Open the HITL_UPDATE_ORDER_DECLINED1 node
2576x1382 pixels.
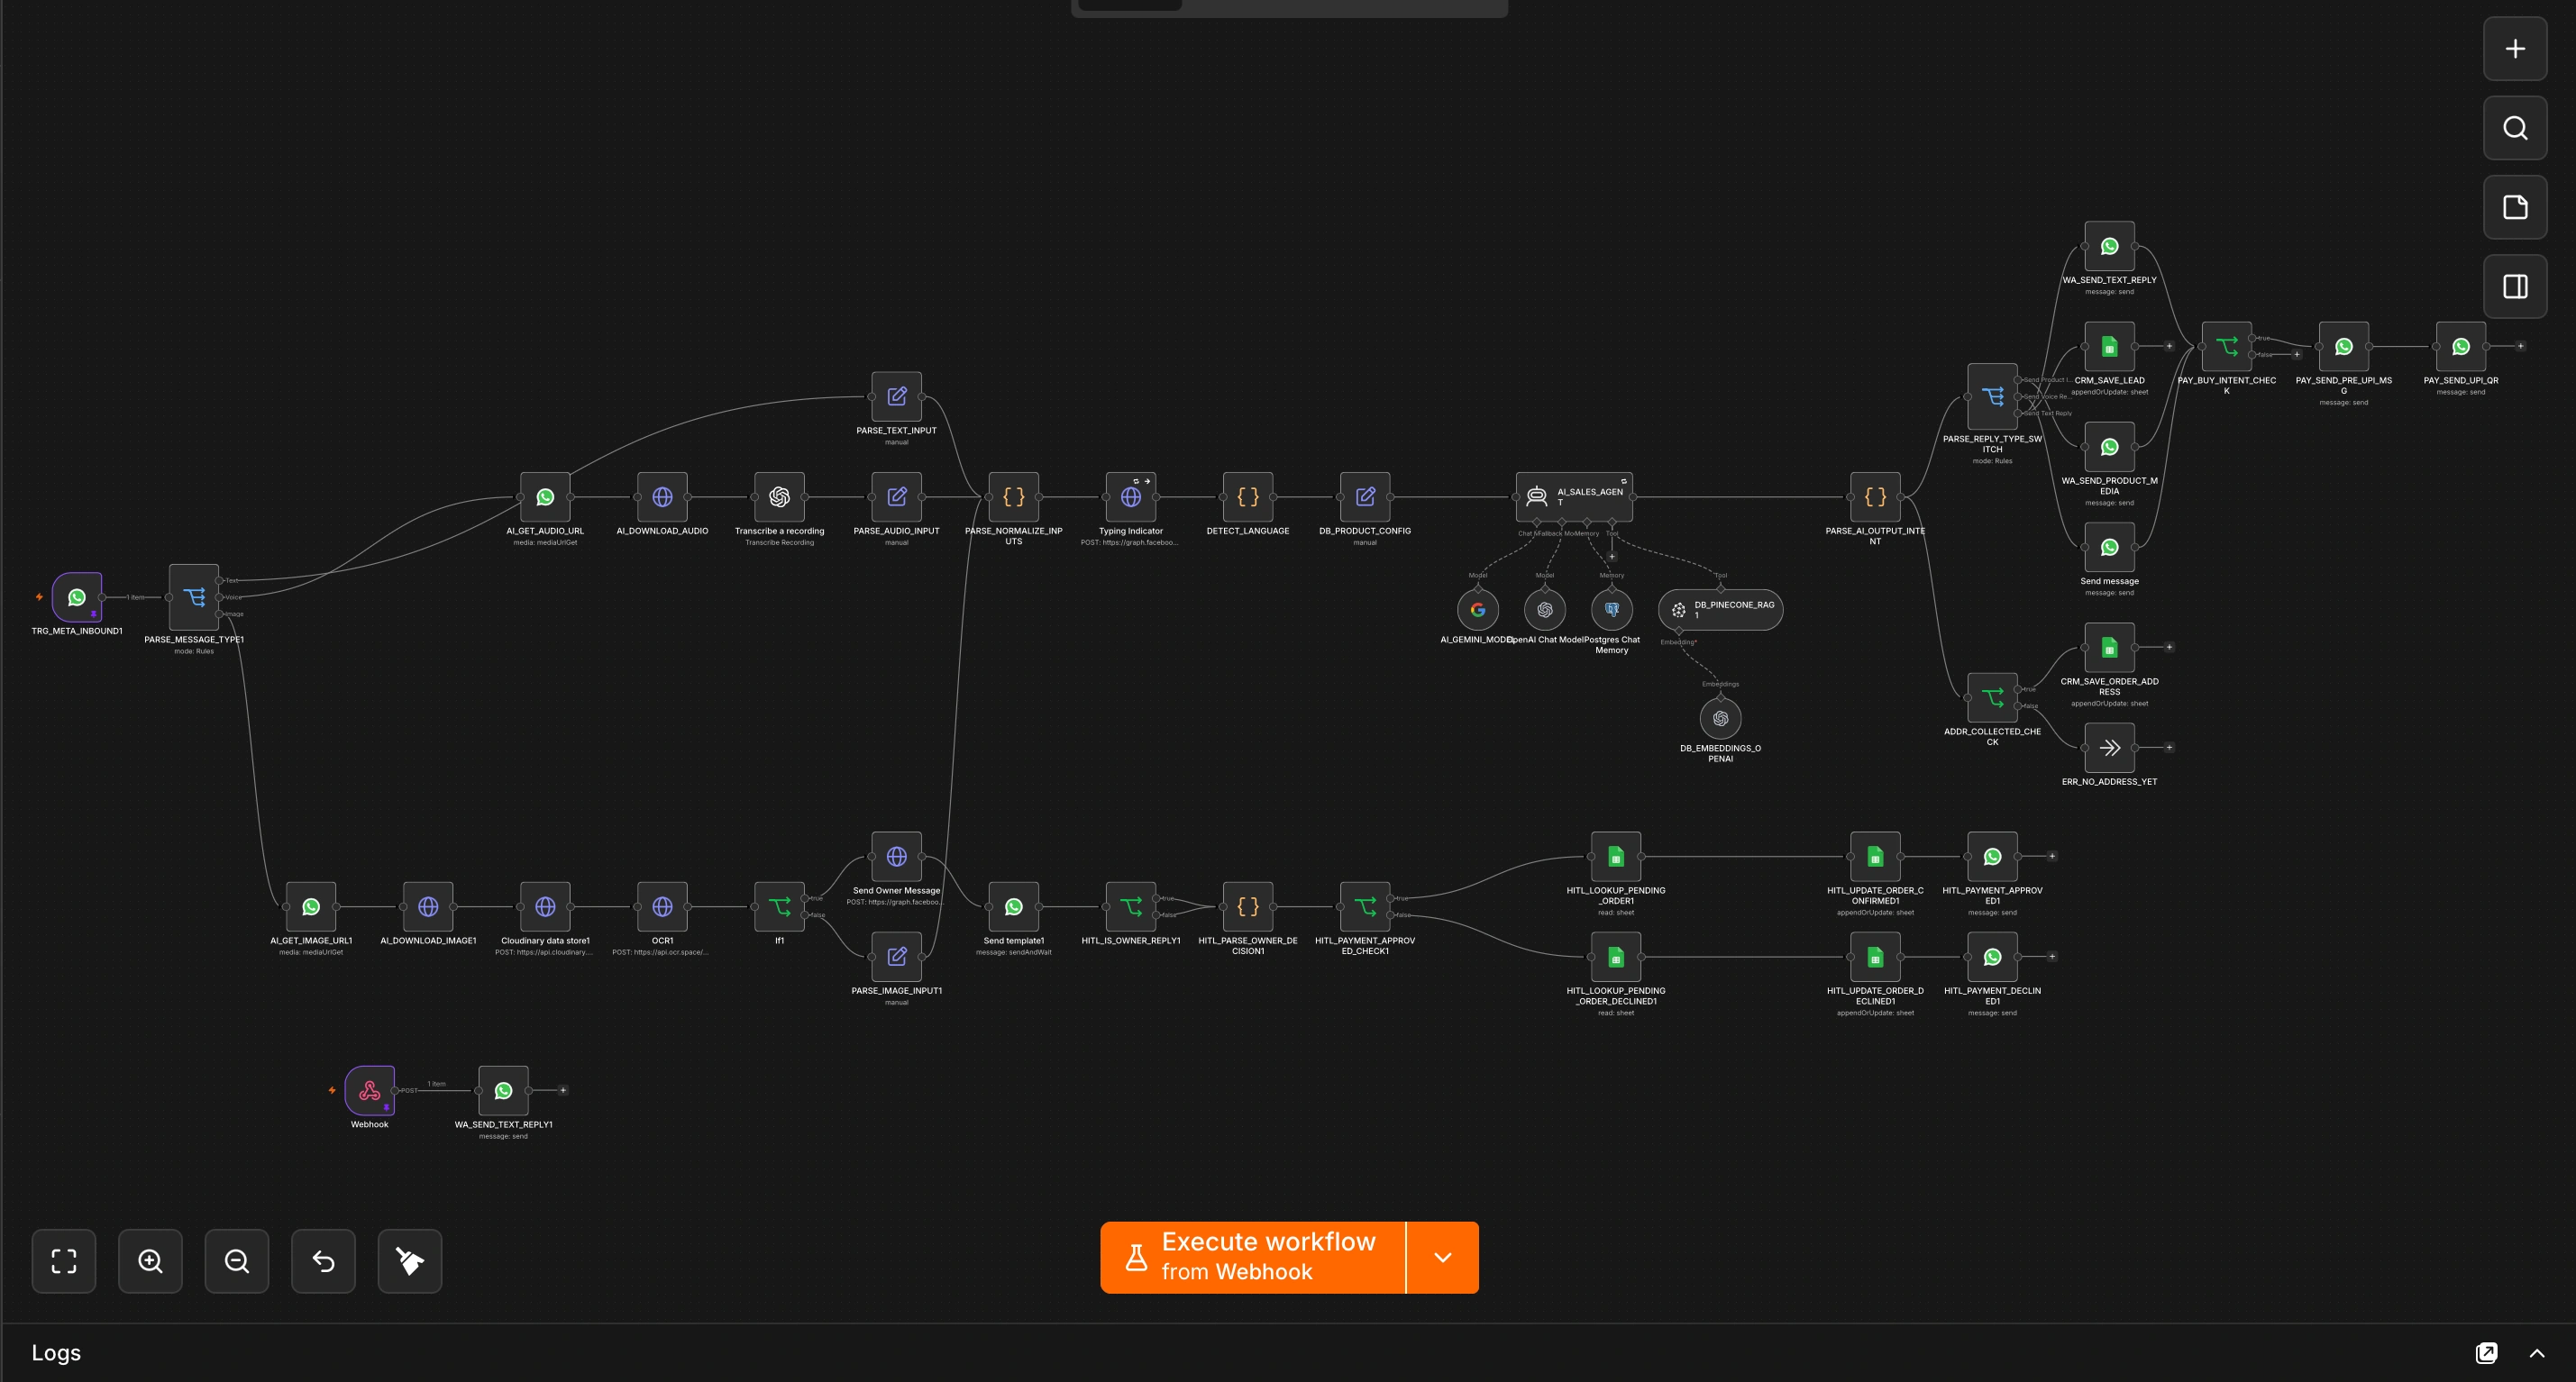[x=1875, y=958]
